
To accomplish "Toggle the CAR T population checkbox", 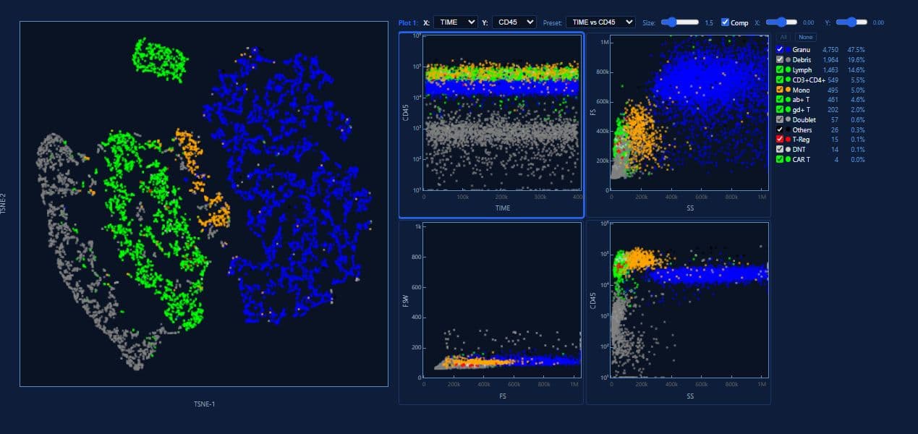I will click(779, 159).
